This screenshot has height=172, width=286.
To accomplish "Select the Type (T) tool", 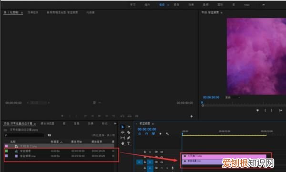I will click(x=129, y=143).
